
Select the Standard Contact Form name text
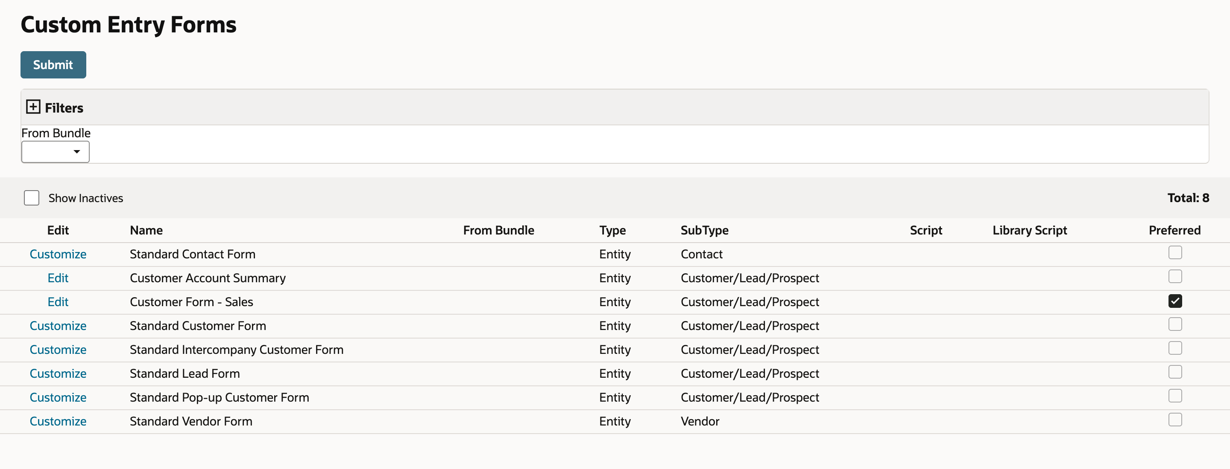pyautogui.click(x=193, y=254)
